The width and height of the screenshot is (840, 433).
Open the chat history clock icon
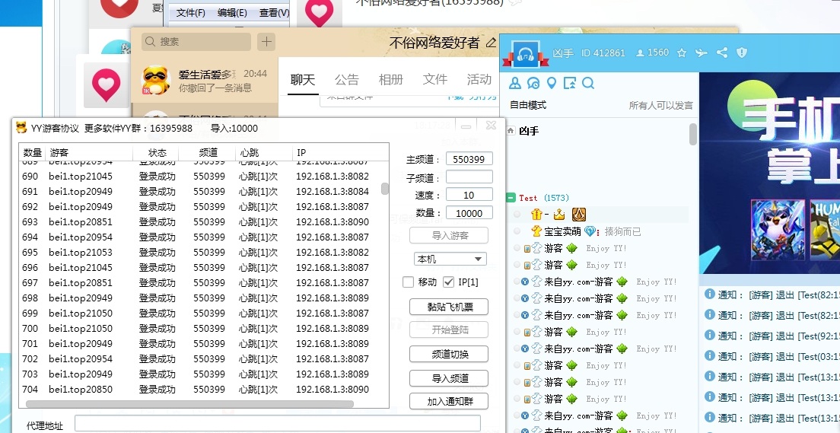[x=533, y=83]
